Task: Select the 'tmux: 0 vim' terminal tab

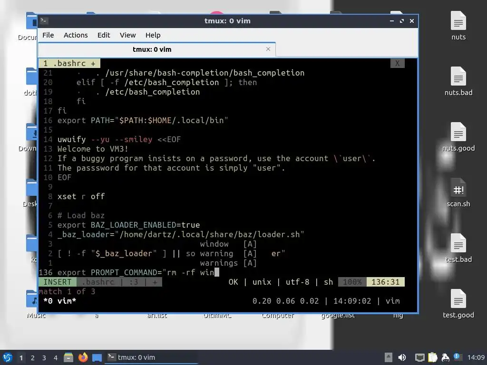Action: point(156,49)
